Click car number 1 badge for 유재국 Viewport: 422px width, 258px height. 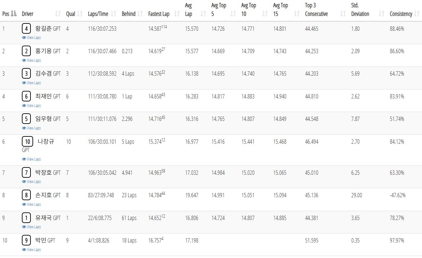point(26,218)
